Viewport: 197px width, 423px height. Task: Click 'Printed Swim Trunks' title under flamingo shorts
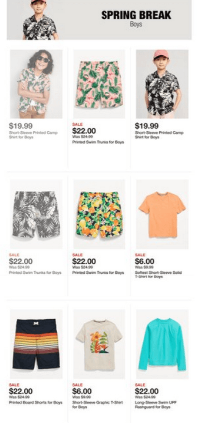[98, 142]
